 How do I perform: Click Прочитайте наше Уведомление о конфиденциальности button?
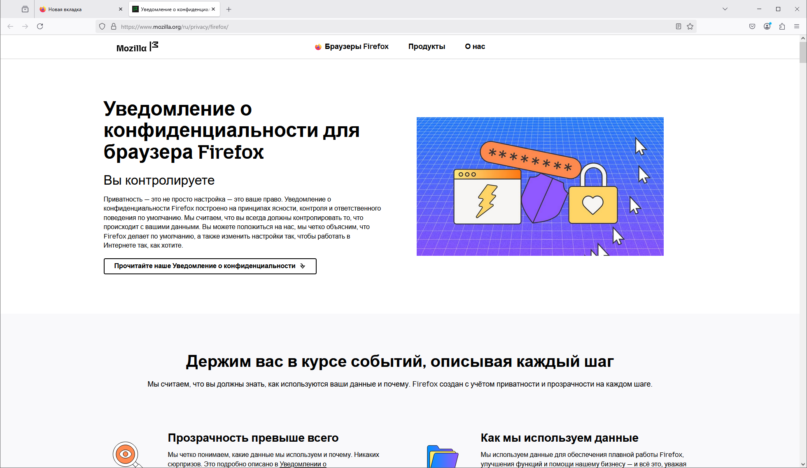[210, 266]
